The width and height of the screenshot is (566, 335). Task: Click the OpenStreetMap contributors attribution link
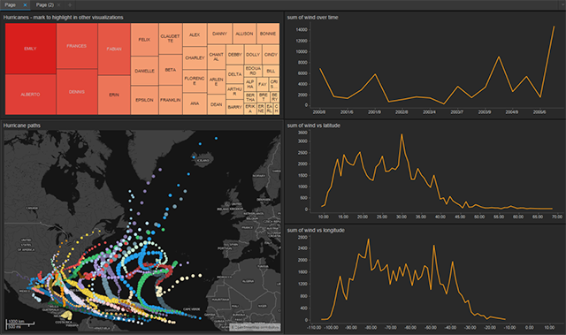click(x=256, y=327)
